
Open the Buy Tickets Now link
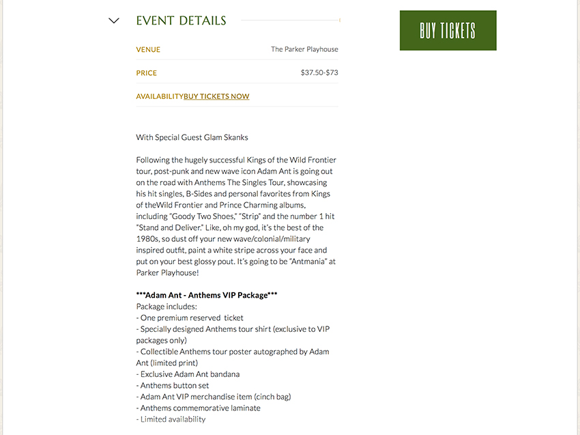pos(216,96)
